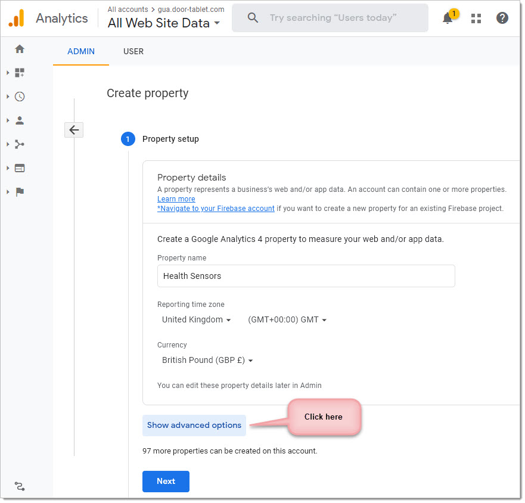Image resolution: width=525 pixels, height=503 pixels.
Task: Click Show advanced options
Action: [x=194, y=426]
